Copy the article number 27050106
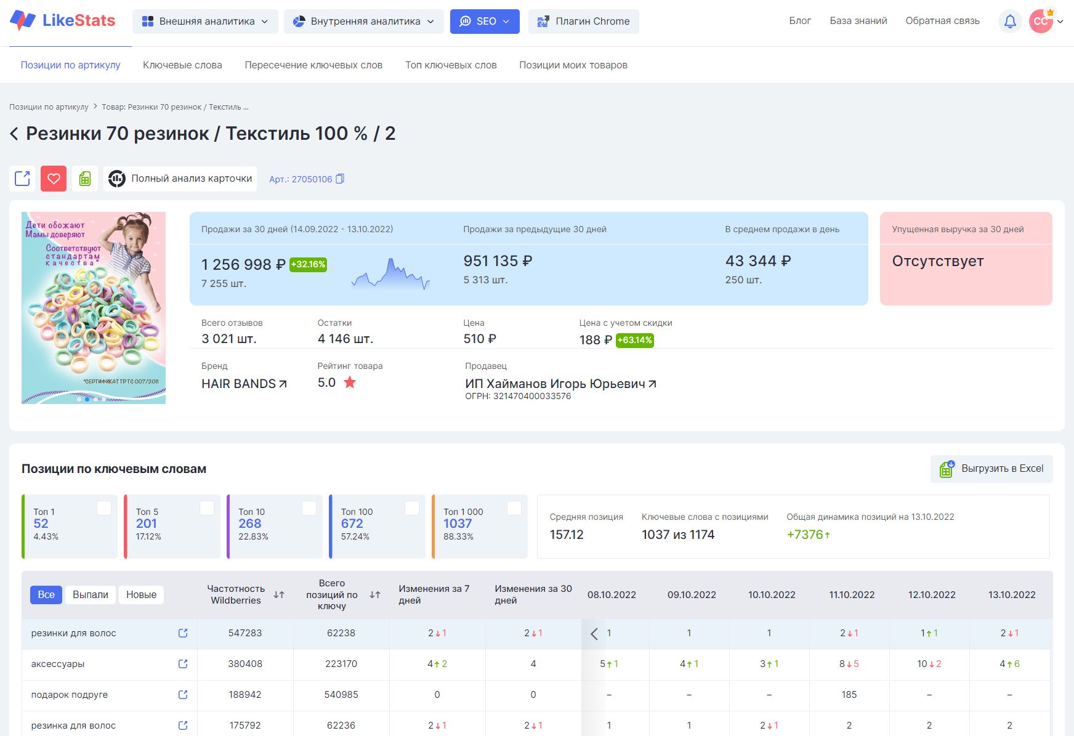1074x736 pixels. click(340, 179)
